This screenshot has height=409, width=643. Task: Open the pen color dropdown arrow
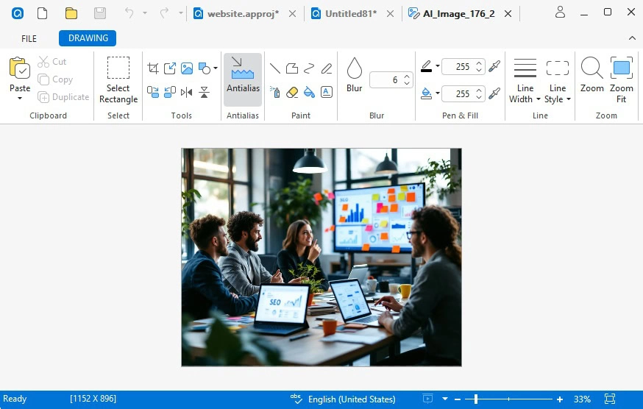(x=438, y=66)
